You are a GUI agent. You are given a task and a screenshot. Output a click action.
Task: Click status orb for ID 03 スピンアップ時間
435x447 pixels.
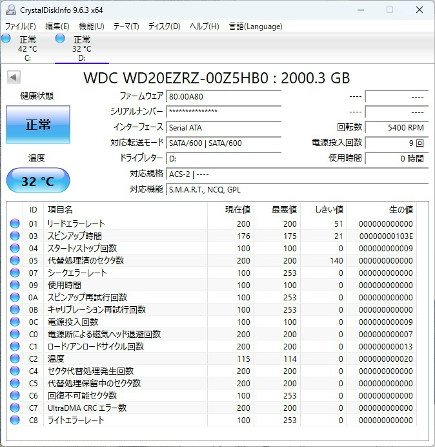pos(15,236)
